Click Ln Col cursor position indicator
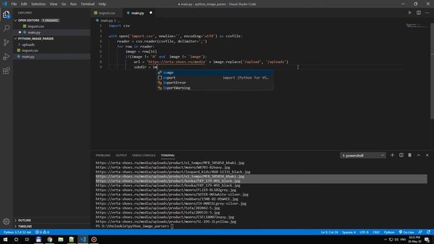 coord(330,232)
